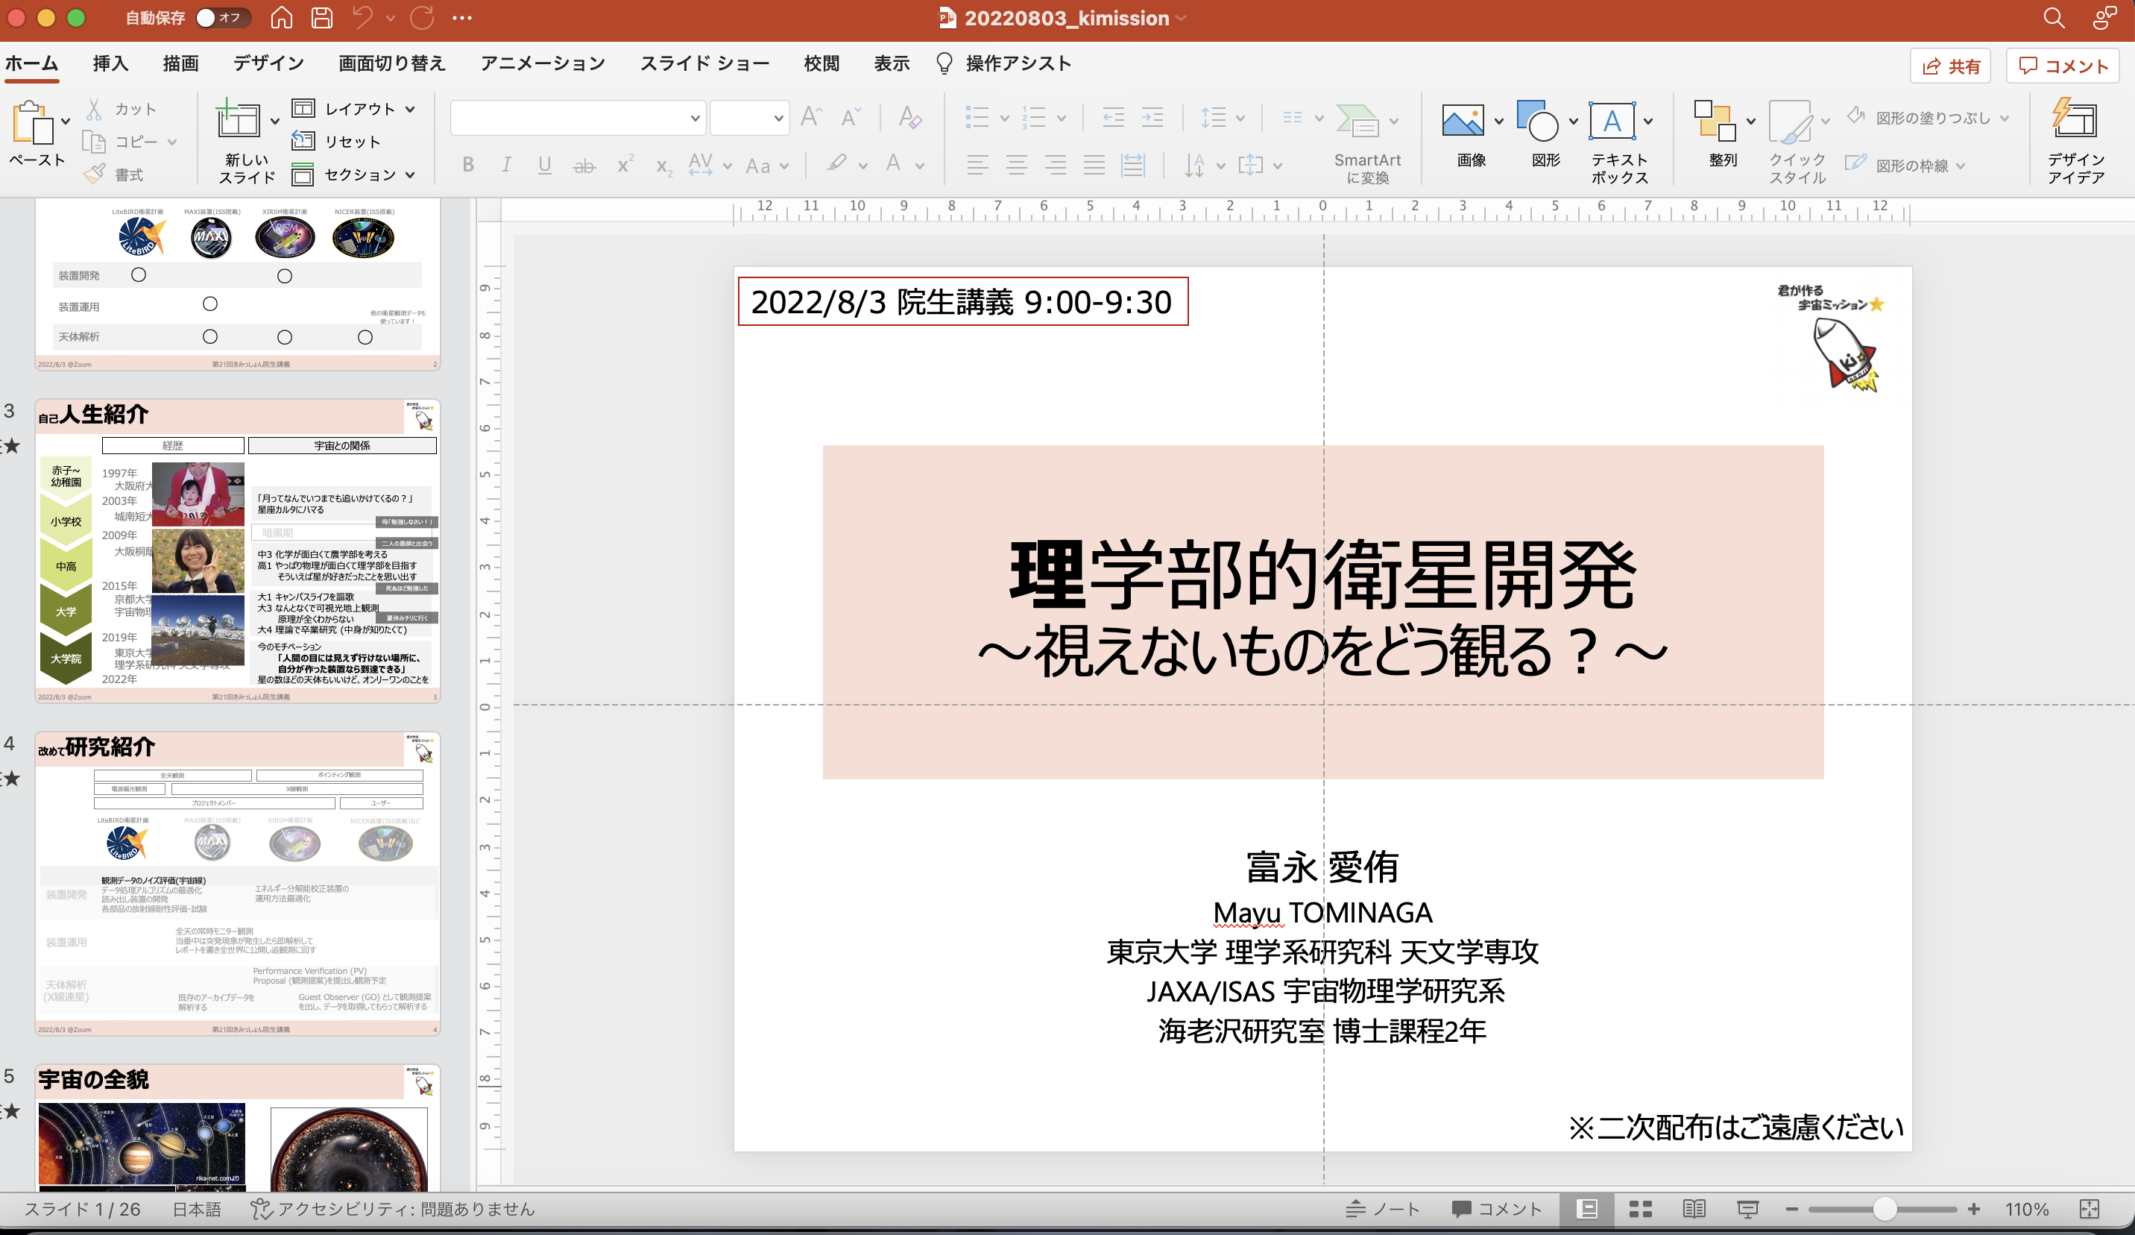The width and height of the screenshot is (2135, 1235).
Task: Open the more options ellipsis in title bar
Action: point(461,18)
